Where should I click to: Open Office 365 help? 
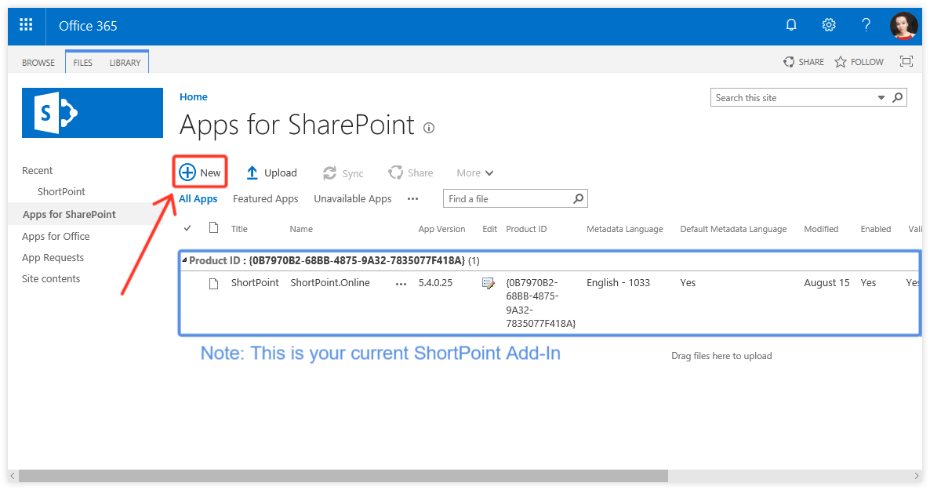click(x=866, y=24)
